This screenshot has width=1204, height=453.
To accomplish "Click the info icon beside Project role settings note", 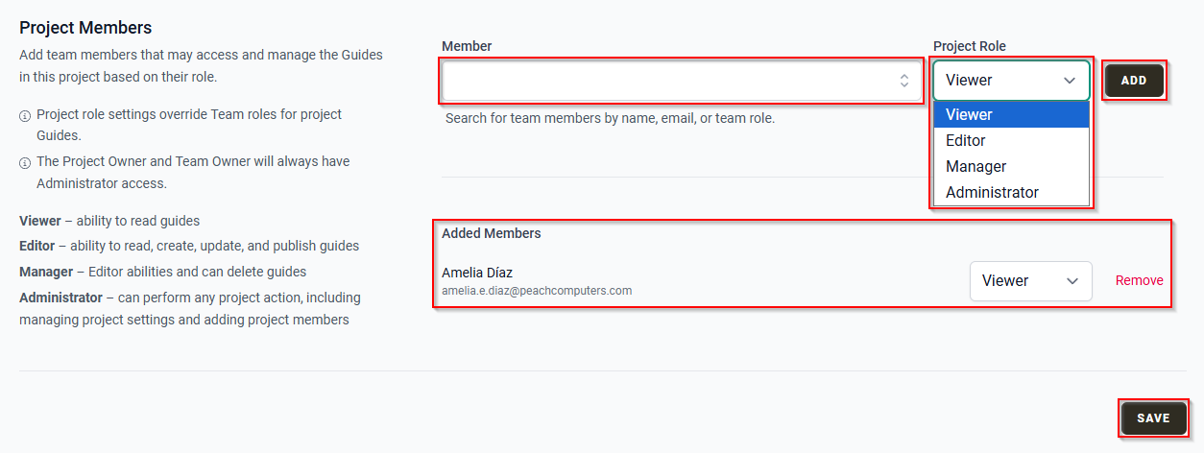I will point(25,115).
